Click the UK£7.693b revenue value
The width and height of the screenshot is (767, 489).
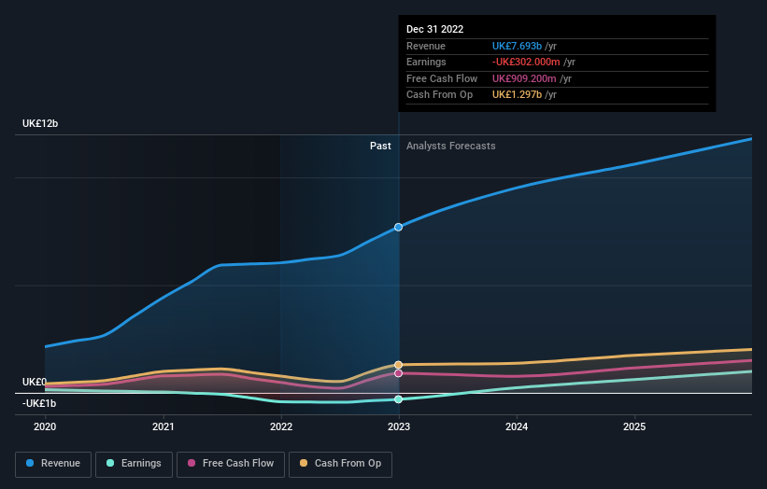point(517,46)
